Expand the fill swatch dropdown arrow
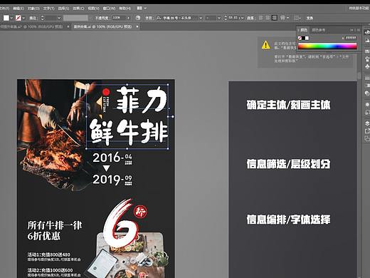The height and width of the screenshot is (278, 370). [x=11, y=18]
